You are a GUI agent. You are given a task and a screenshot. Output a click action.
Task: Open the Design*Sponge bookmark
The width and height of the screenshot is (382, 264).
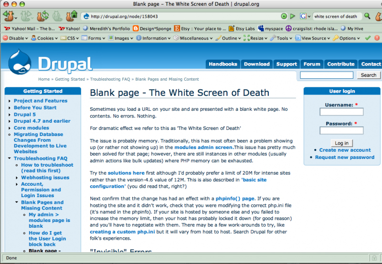point(152,29)
